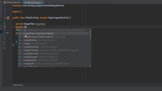Click the class icon beside ImageFormat suggestion
This screenshot has width=162, height=91.
[x=20, y=57]
